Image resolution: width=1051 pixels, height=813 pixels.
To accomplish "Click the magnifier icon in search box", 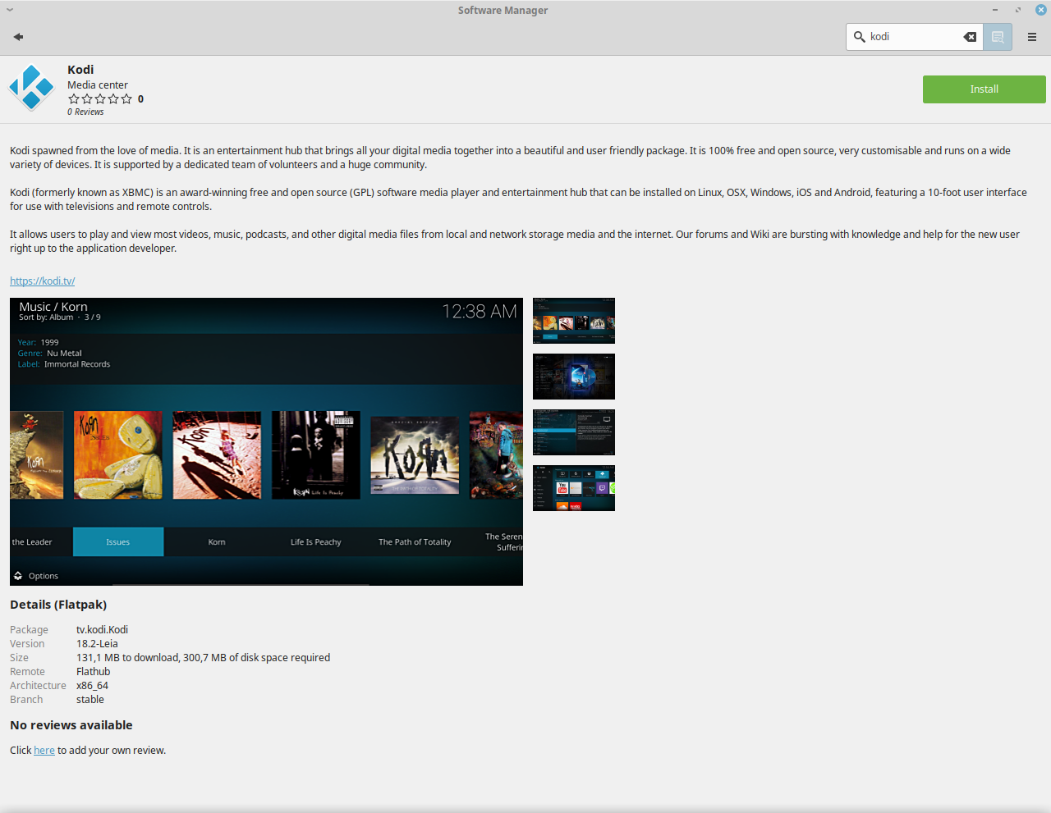I will 860,37.
